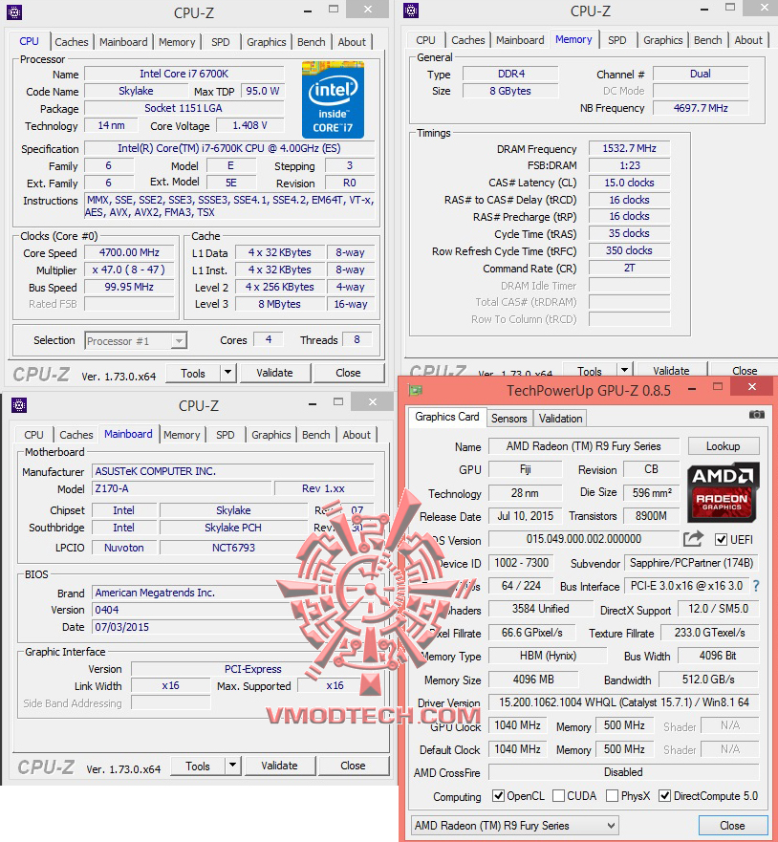This screenshot has width=778, height=842.
Task: Click the GPU-Z screenshot camera icon
Action: tap(757, 414)
